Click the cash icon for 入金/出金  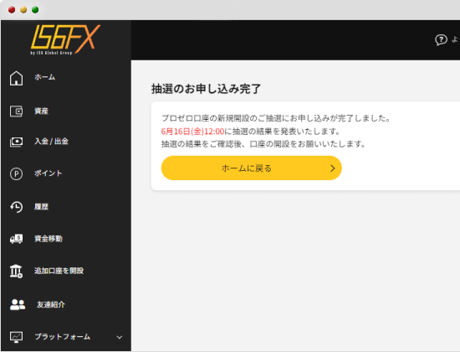click(x=16, y=142)
